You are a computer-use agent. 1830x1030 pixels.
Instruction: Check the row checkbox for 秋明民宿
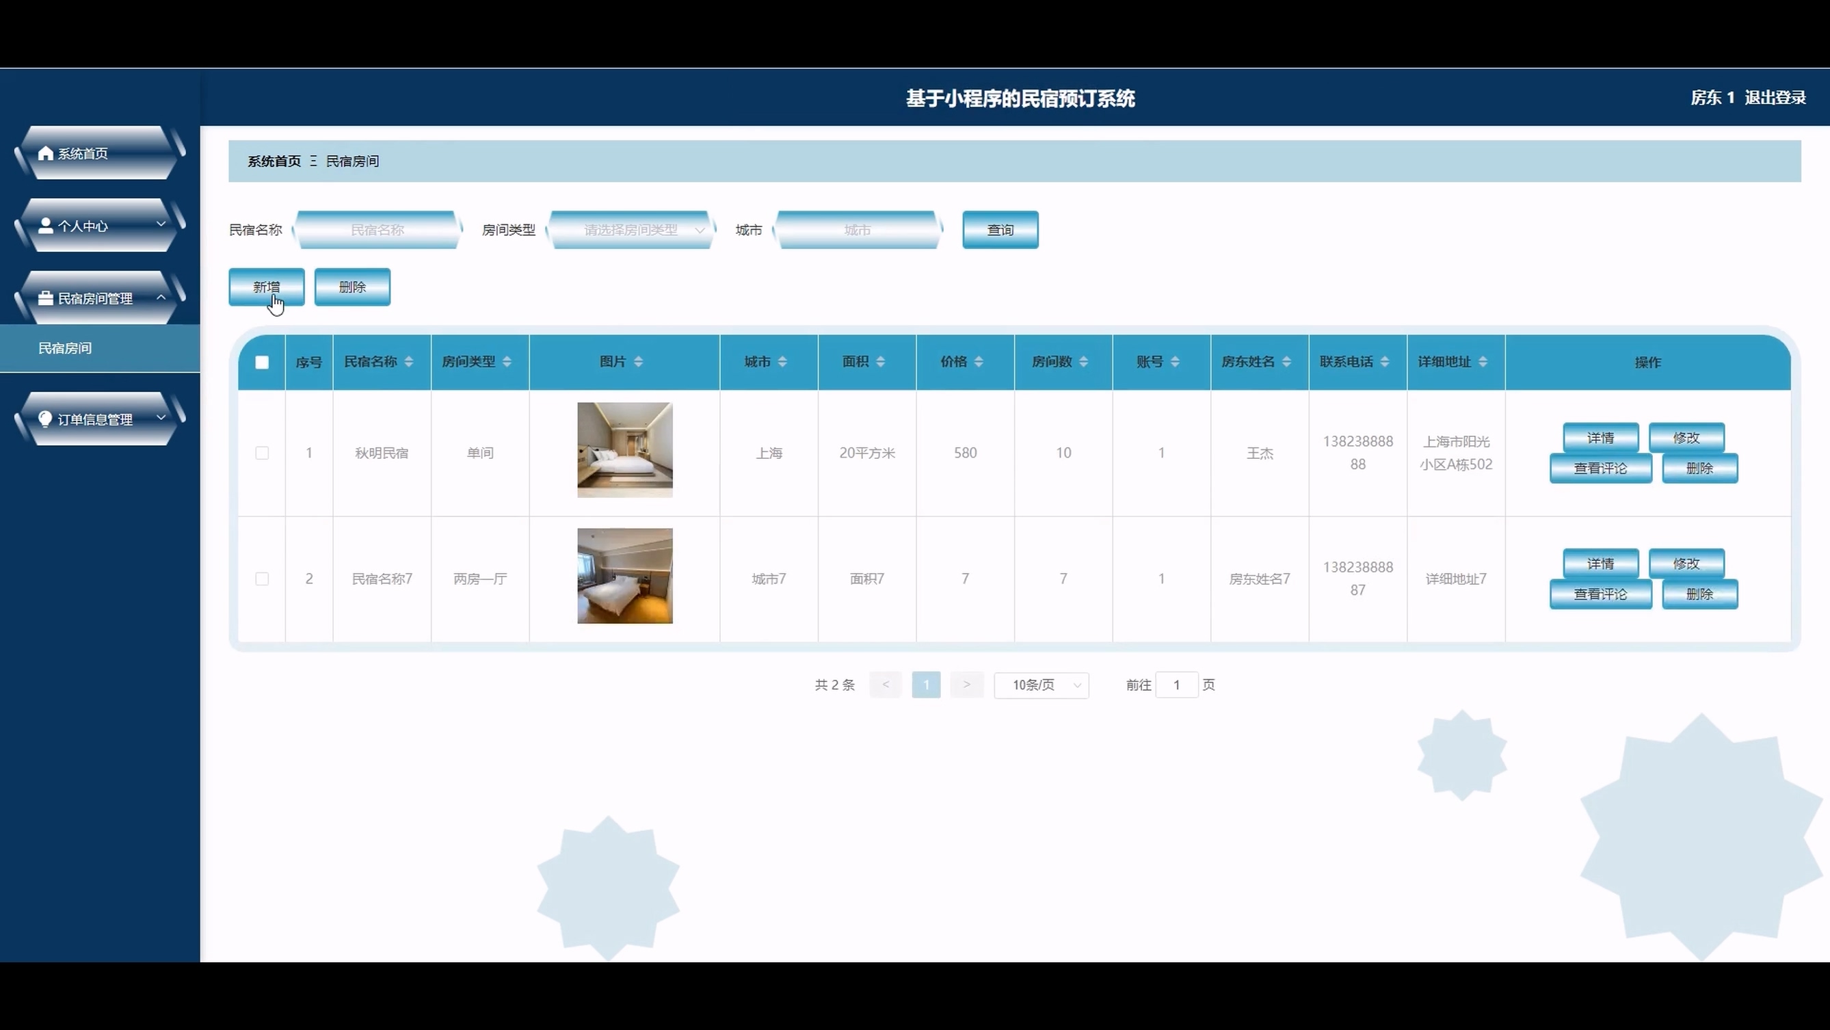click(x=262, y=453)
